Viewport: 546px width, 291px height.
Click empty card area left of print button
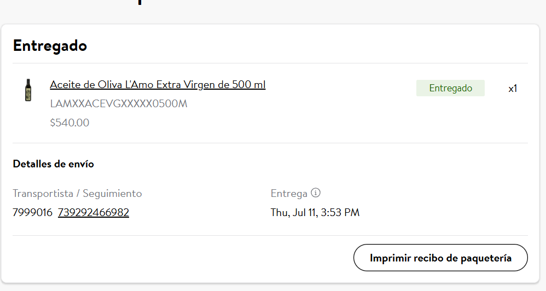pyautogui.click(x=181, y=258)
